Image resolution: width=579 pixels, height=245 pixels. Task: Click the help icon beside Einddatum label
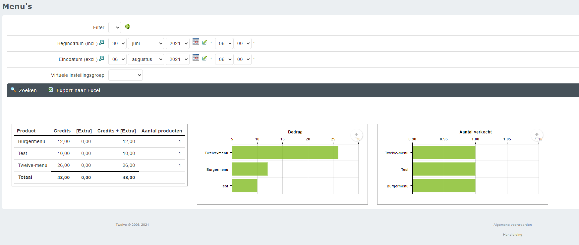point(102,58)
